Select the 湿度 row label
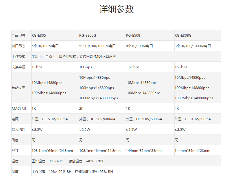233x176 pixels. pos(15,172)
